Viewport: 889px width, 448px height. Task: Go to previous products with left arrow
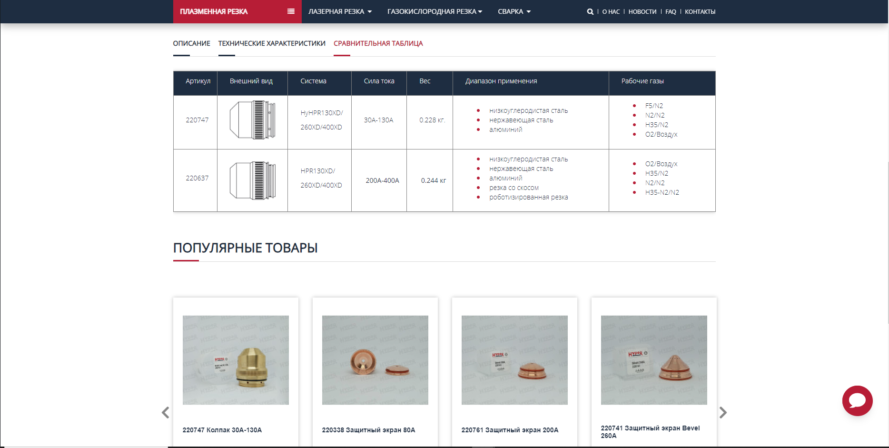click(165, 412)
